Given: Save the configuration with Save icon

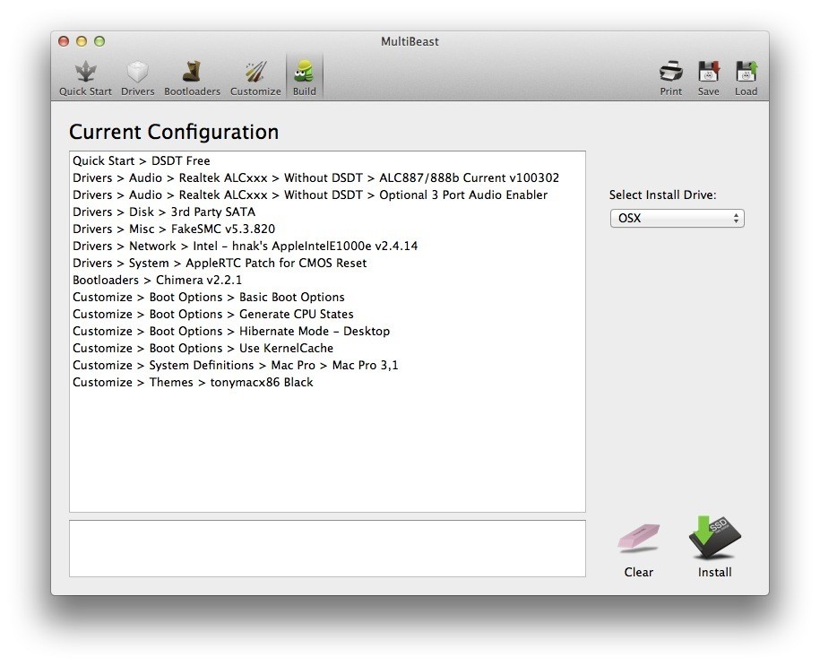Looking at the screenshot, I should point(709,77).
